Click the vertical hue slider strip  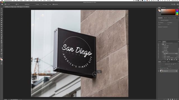[177, 12]
